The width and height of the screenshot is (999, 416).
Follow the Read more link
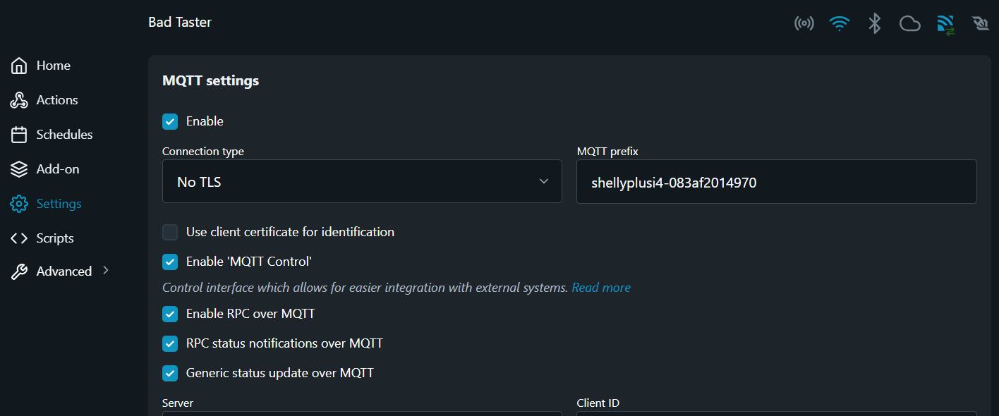[x=601, y=288]
